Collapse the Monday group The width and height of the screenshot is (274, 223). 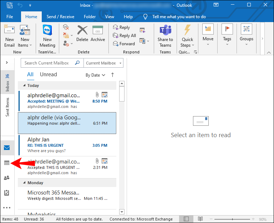25,182
